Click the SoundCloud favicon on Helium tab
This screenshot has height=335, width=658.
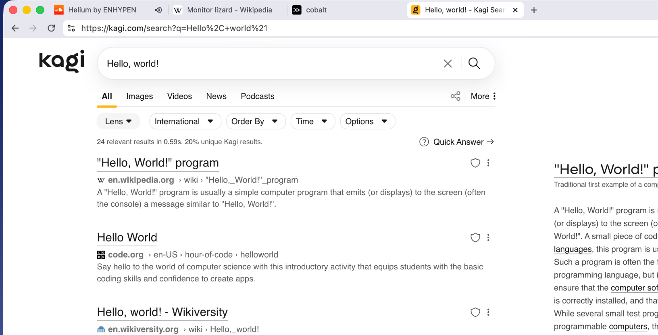[59, 10]
